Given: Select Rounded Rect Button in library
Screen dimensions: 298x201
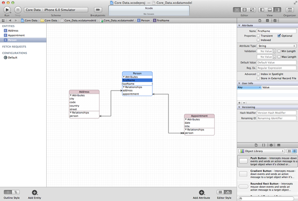Looking at the screenshot, I should [268, 187].
